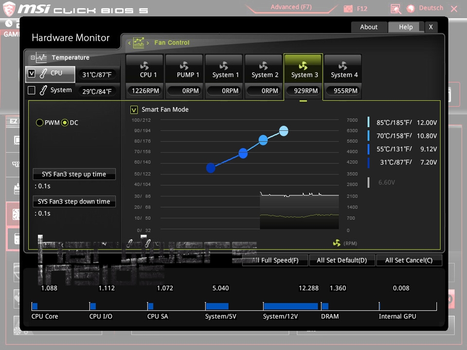Screen dimensions: 467x350
Task: Click All Set Cancel(C) button
Action: coord(409,261)
